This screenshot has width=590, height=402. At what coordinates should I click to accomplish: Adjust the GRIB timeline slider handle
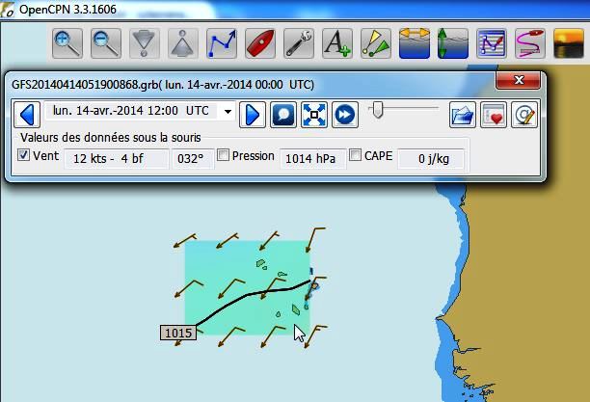tap(378, 109)
